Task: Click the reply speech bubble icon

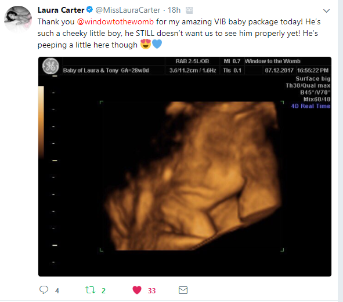Action: click(44, 290)
